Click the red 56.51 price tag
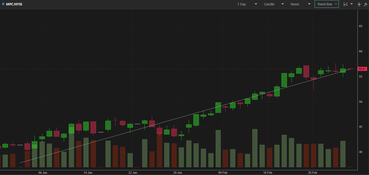Image resolution: width=369 pixels, height=175 pixels. tap(362, 69)
